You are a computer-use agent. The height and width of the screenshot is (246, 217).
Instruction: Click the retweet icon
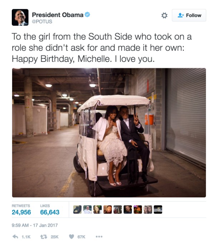(x=44, y=237)
